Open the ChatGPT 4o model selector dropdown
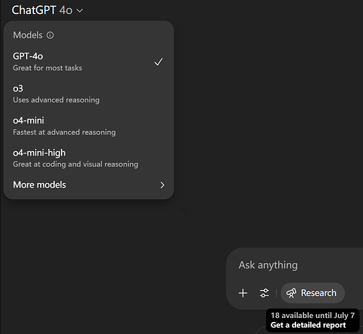This screenshot has height=334, width=363. point(47,10)
